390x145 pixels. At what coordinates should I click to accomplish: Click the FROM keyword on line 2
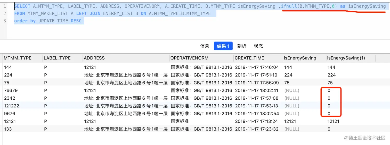point(20,13)
